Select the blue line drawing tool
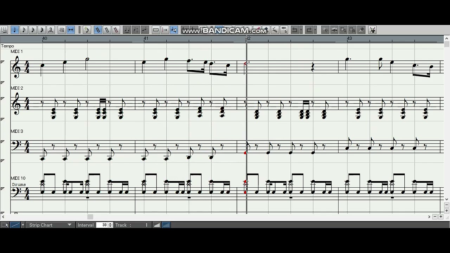Screen dimensions: 450x253 tap(15, 225)
